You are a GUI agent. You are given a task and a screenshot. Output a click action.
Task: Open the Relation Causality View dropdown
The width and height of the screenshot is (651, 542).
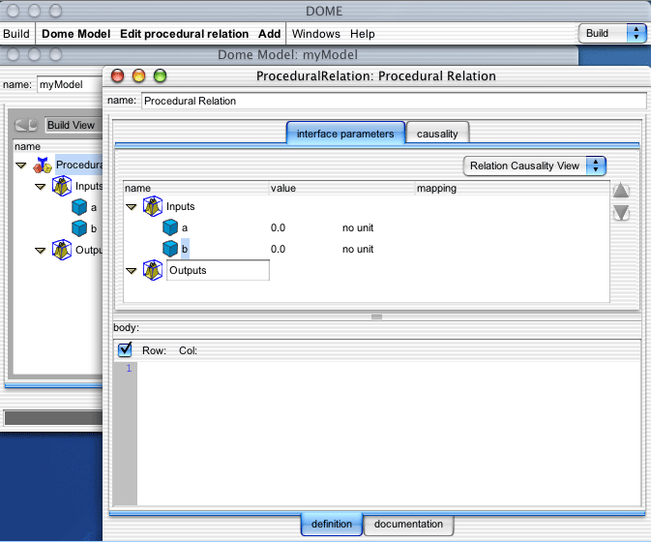coord(534,166)
